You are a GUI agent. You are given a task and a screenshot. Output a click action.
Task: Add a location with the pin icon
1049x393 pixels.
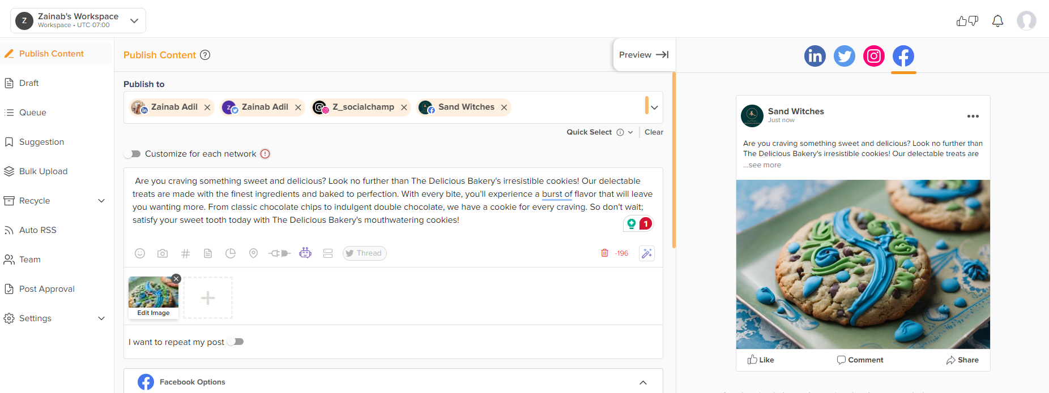pos(253,253)
